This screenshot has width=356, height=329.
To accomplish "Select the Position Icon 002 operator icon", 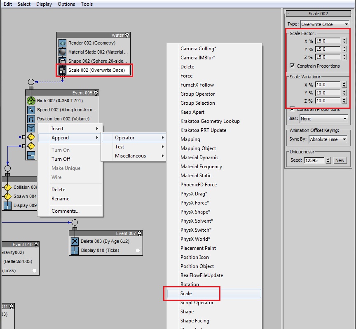I will tap(32, 119).
